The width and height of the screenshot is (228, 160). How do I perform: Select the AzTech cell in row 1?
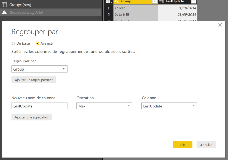135,8
